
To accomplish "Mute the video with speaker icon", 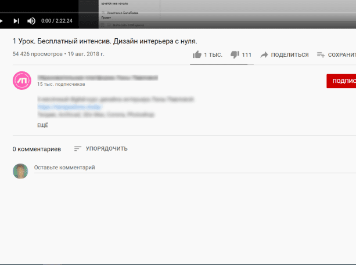I will click(31, 21).
